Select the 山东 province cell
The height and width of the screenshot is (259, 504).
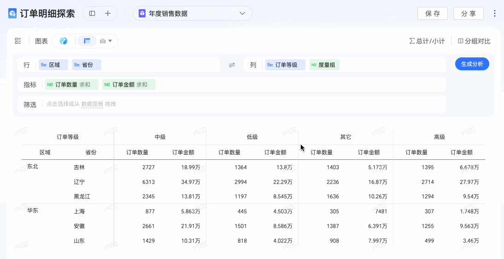79,241
